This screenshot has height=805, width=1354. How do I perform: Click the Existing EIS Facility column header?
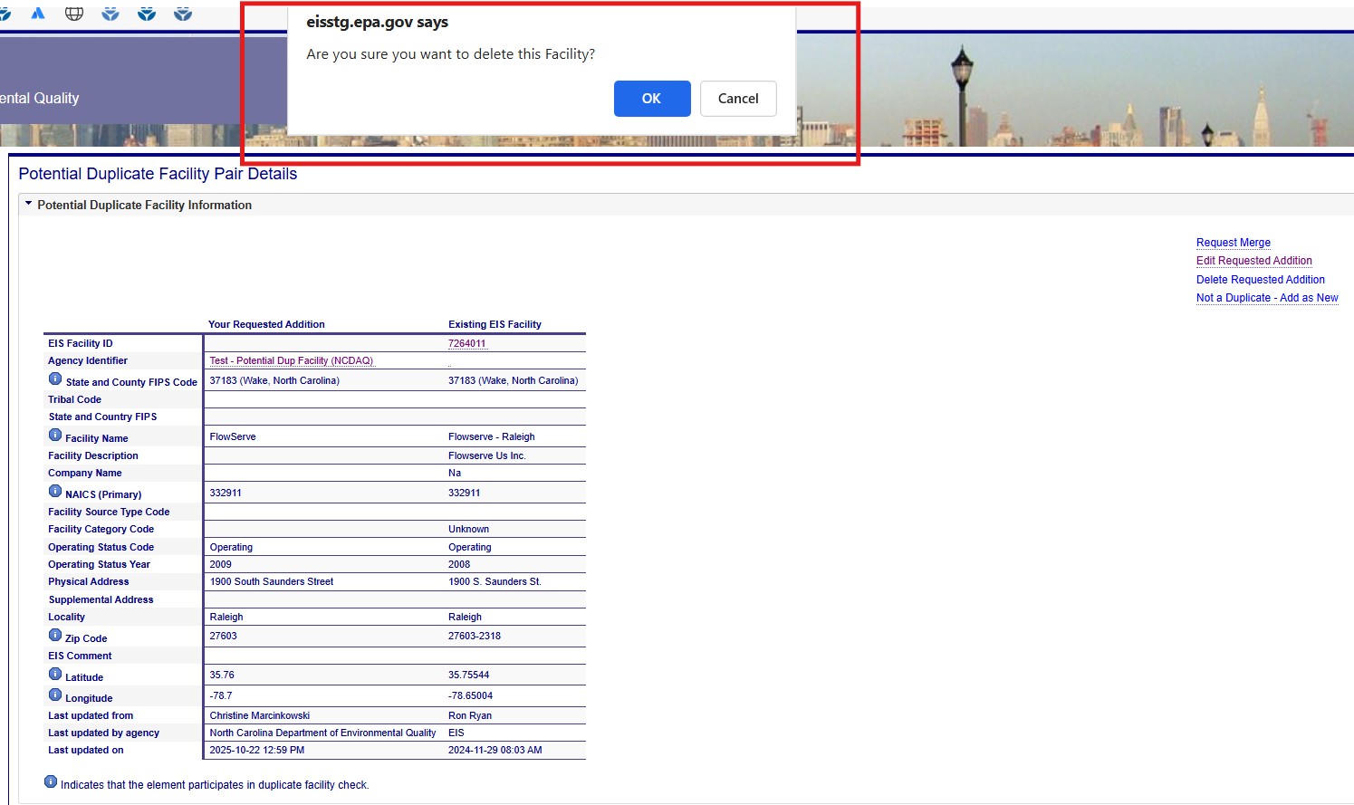[495, 324]
